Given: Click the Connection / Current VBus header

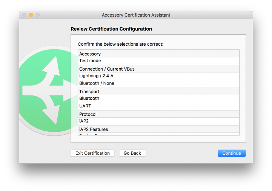Looking at the screenshot, I should pyautogui.click(x=158, y=69).
